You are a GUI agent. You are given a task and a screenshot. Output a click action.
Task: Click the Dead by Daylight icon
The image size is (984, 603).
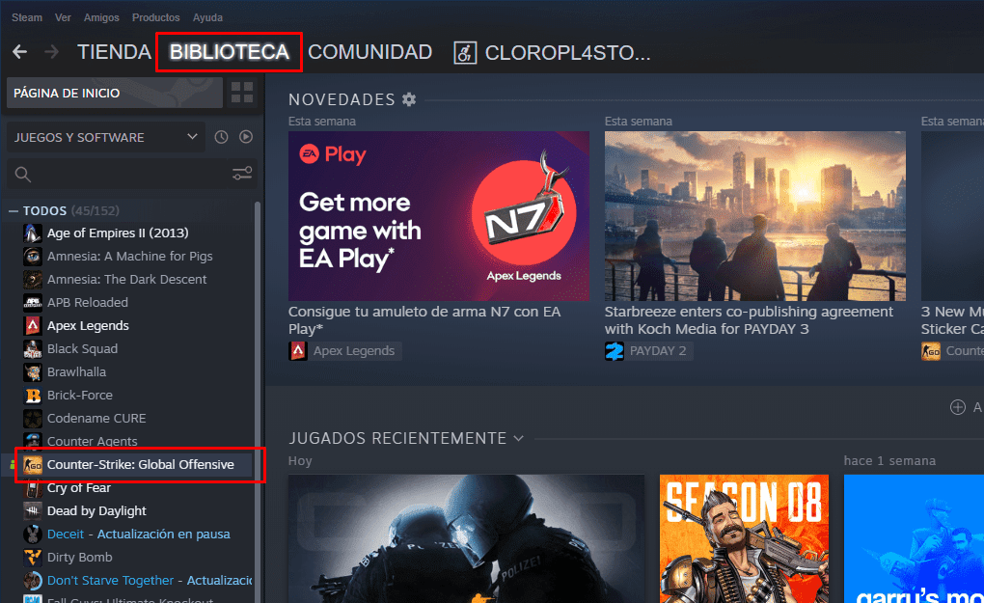(33, 510)
